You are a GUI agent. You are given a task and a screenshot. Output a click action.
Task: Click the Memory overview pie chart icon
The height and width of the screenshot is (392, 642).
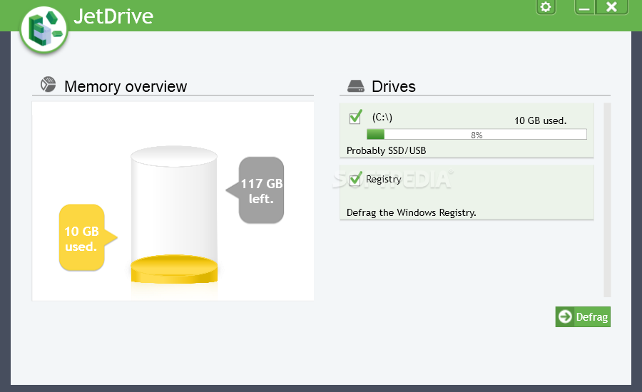(49, 84)
